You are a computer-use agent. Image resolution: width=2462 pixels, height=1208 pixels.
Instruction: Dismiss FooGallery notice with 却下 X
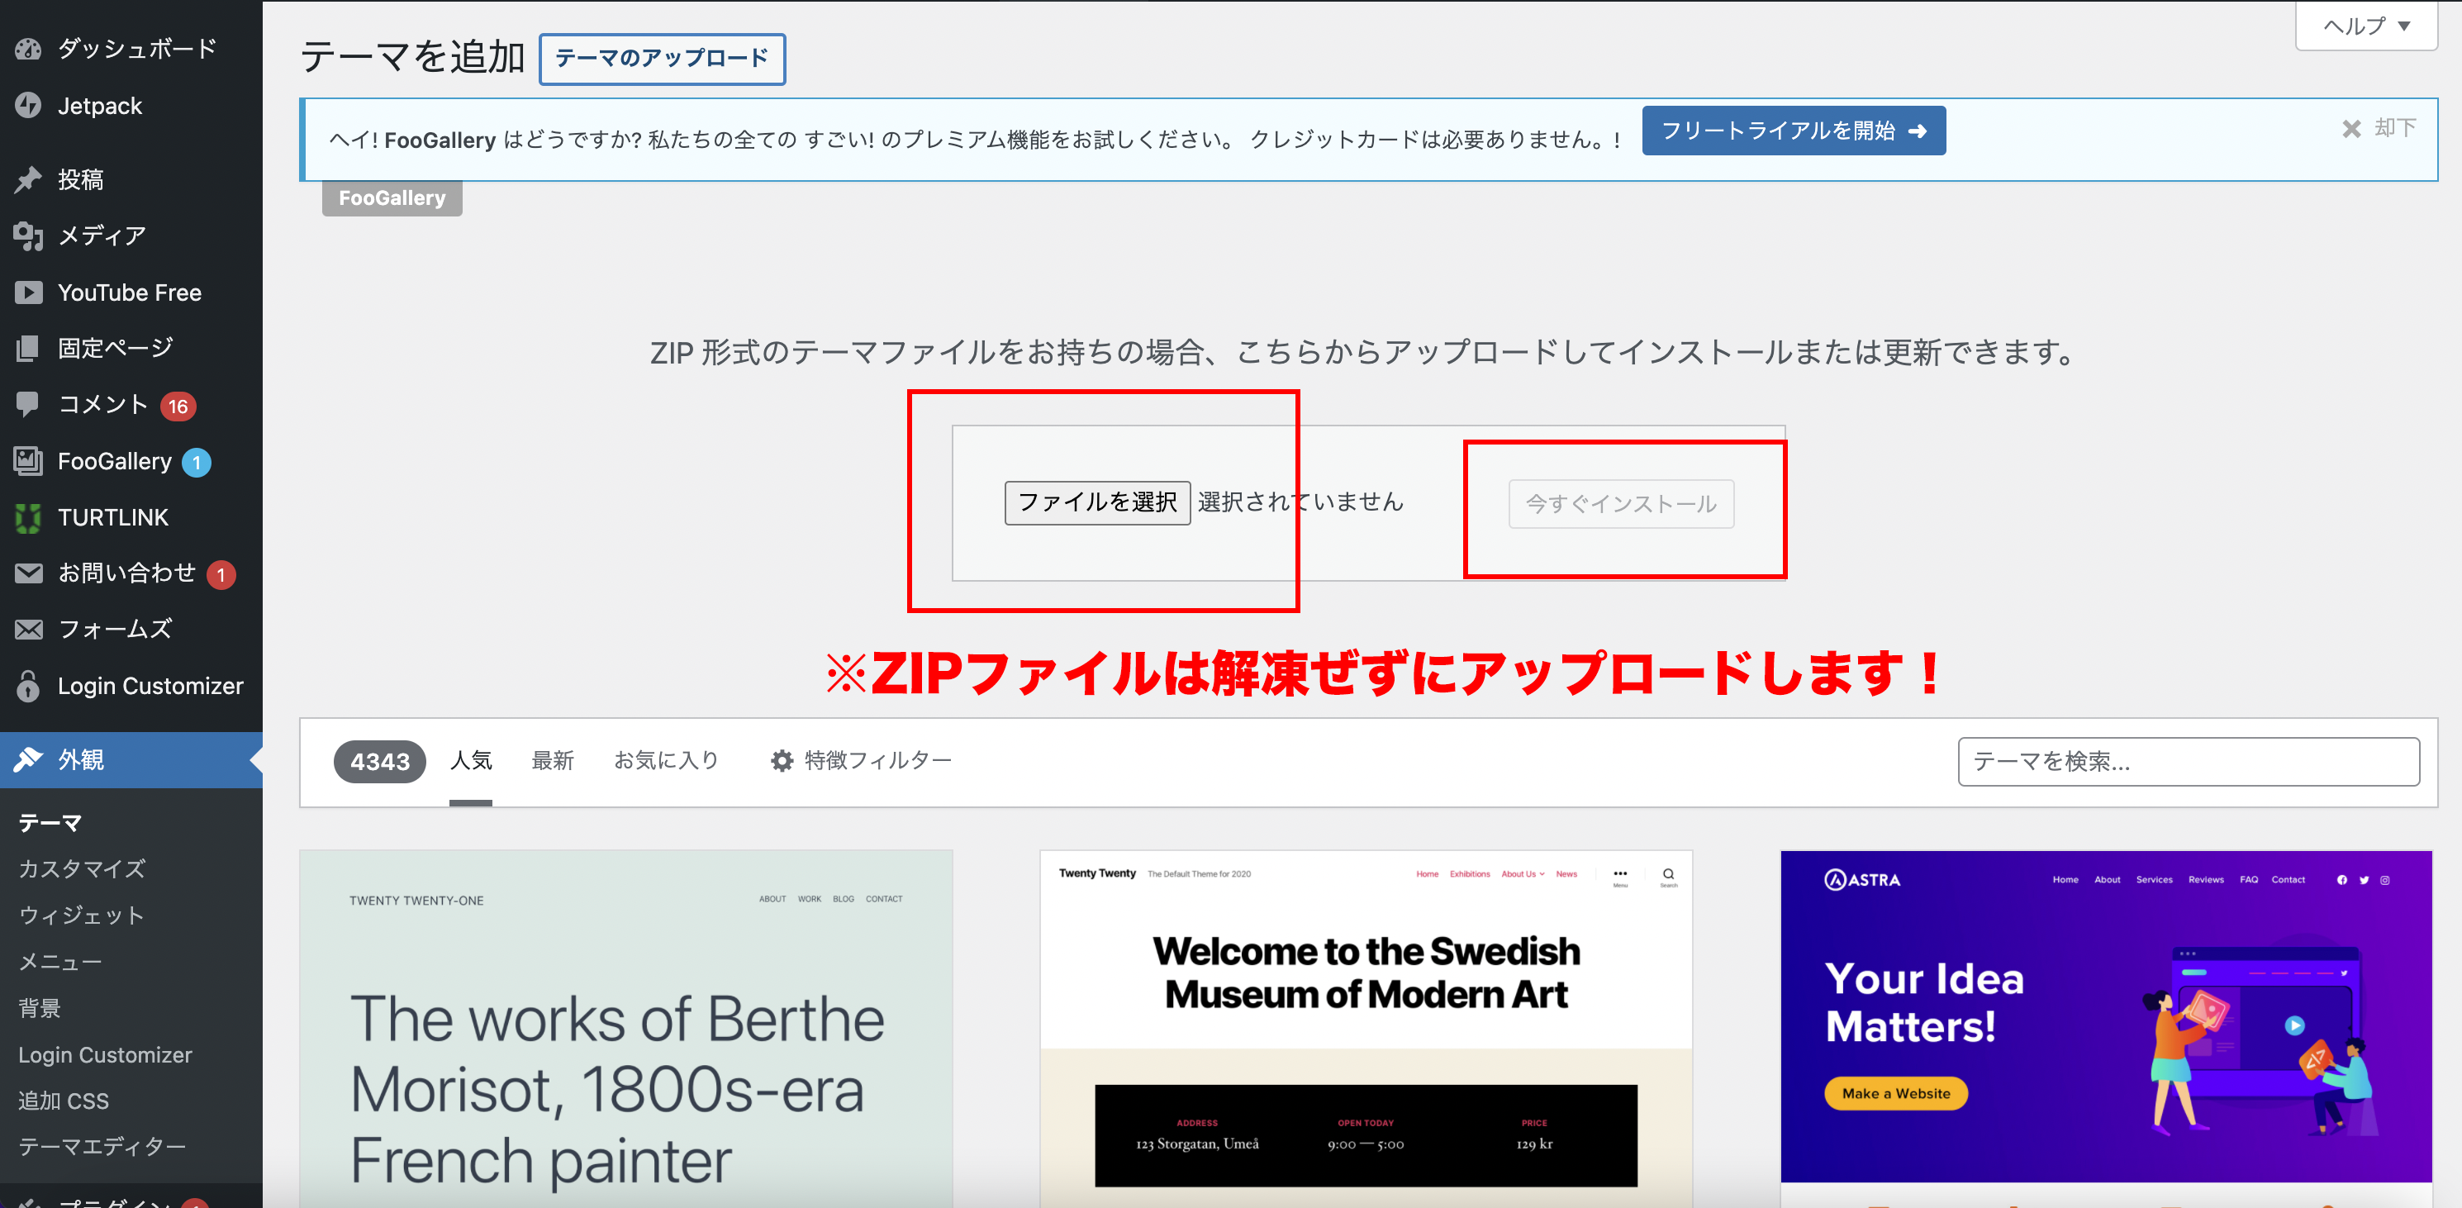tap(2351, 129)
